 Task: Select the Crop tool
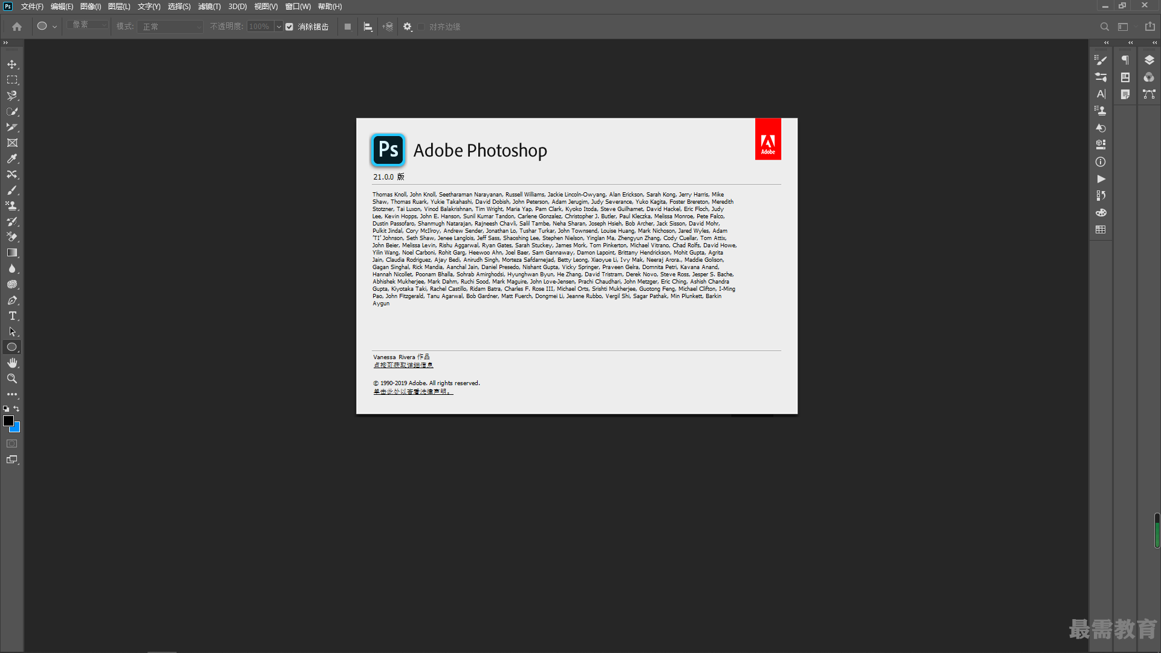pos(12,127)
